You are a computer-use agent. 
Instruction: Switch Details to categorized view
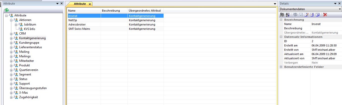(282, 15)
